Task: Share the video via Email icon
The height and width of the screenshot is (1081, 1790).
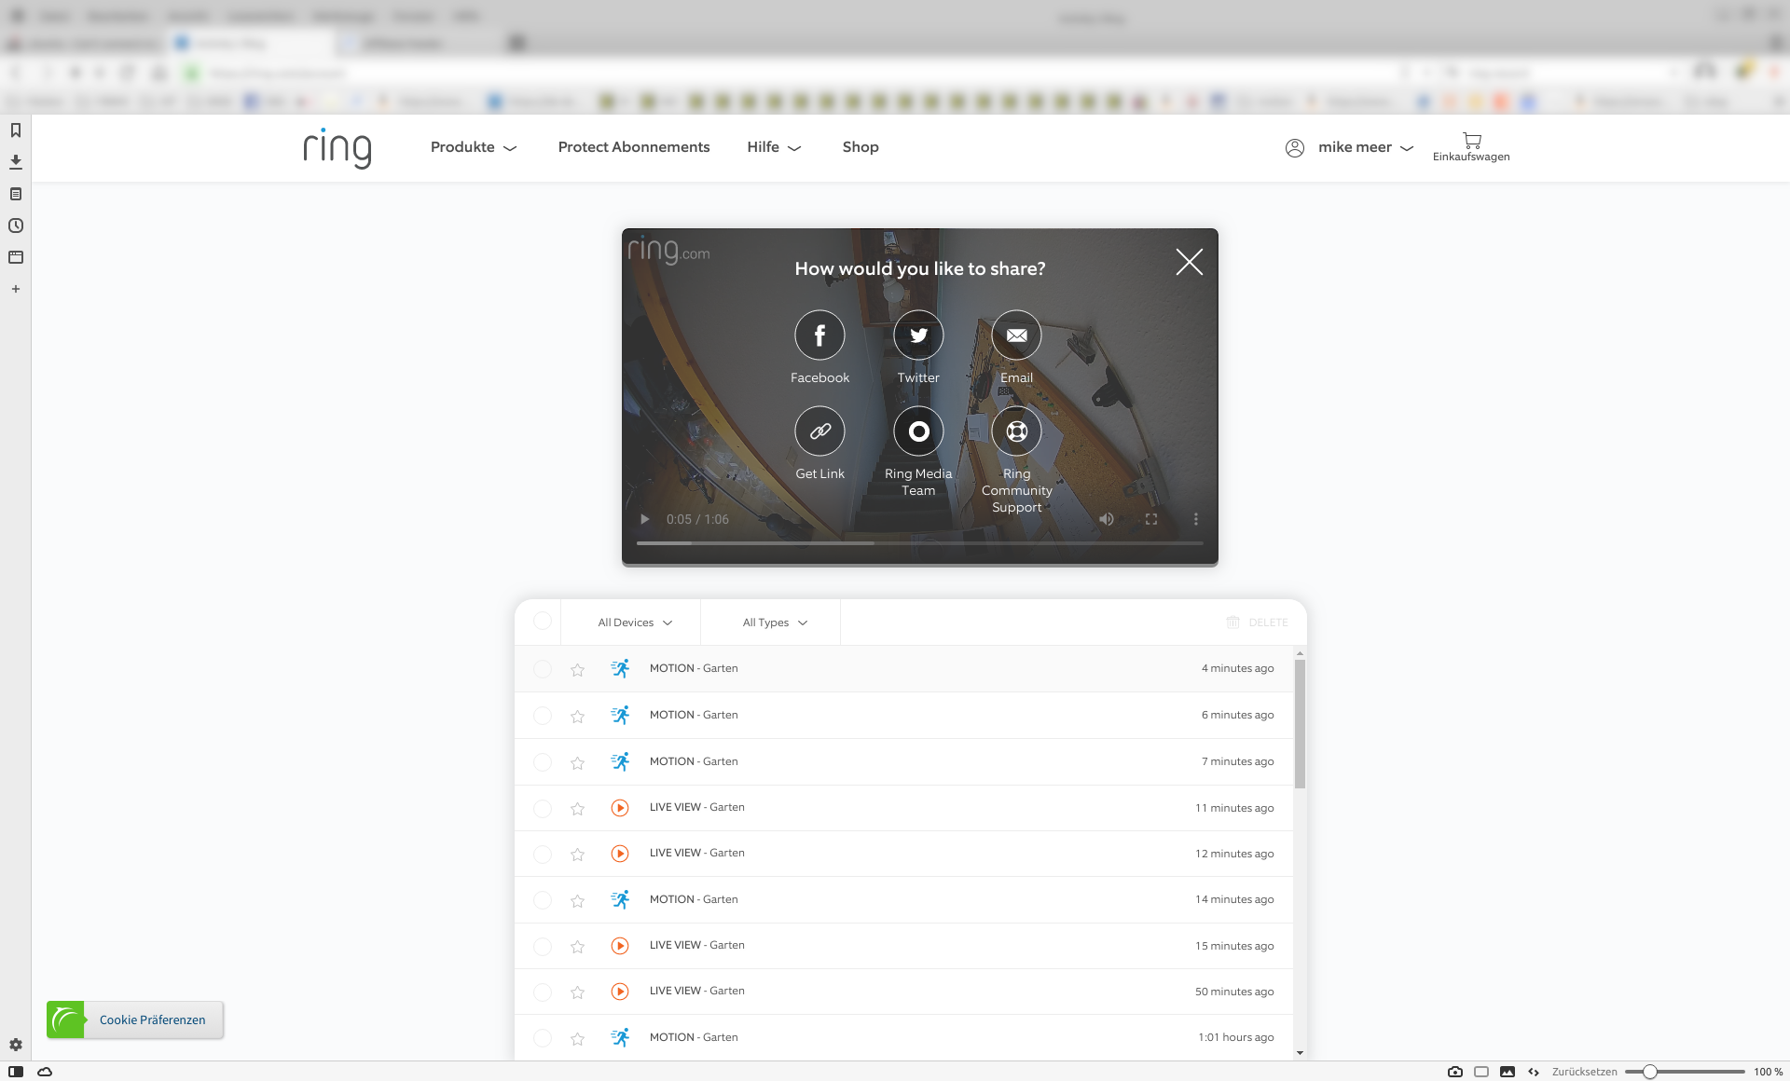Action: (x=1016, y=335)
